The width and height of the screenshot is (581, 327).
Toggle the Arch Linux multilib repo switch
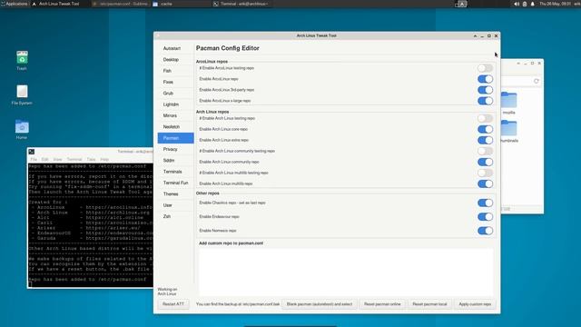(x=485, y=183)
